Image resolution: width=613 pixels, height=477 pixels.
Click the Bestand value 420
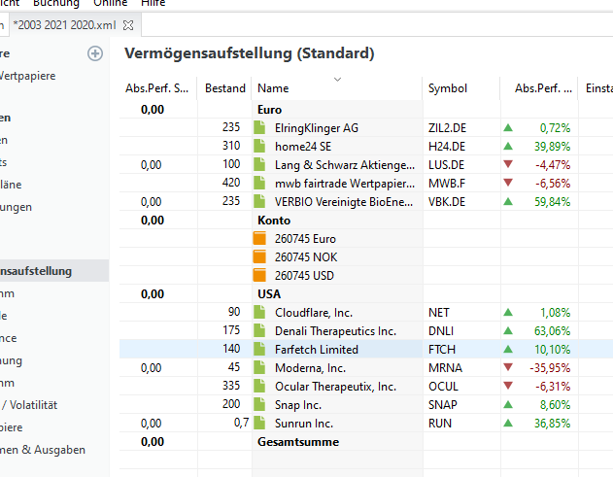click(231, 183)
